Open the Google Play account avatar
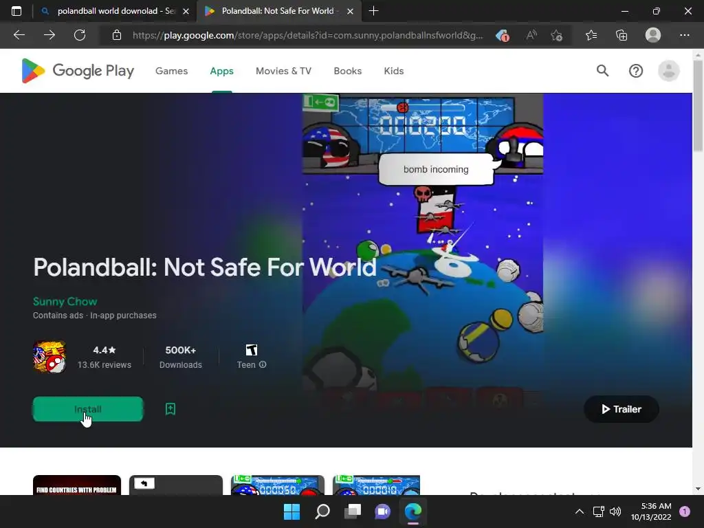This screenshot has width=704, height=528. coord(668,71)
